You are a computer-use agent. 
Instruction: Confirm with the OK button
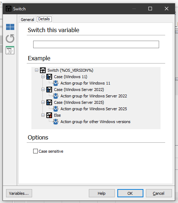coord(130,193)
